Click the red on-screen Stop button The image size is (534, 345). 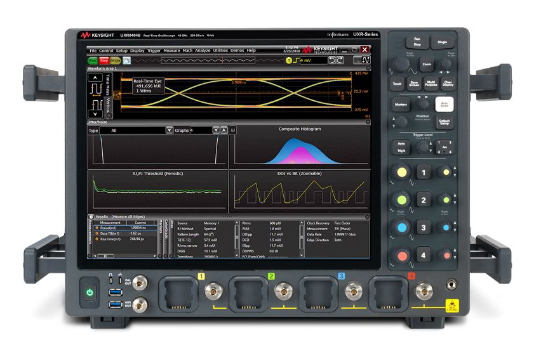(104, 60)
